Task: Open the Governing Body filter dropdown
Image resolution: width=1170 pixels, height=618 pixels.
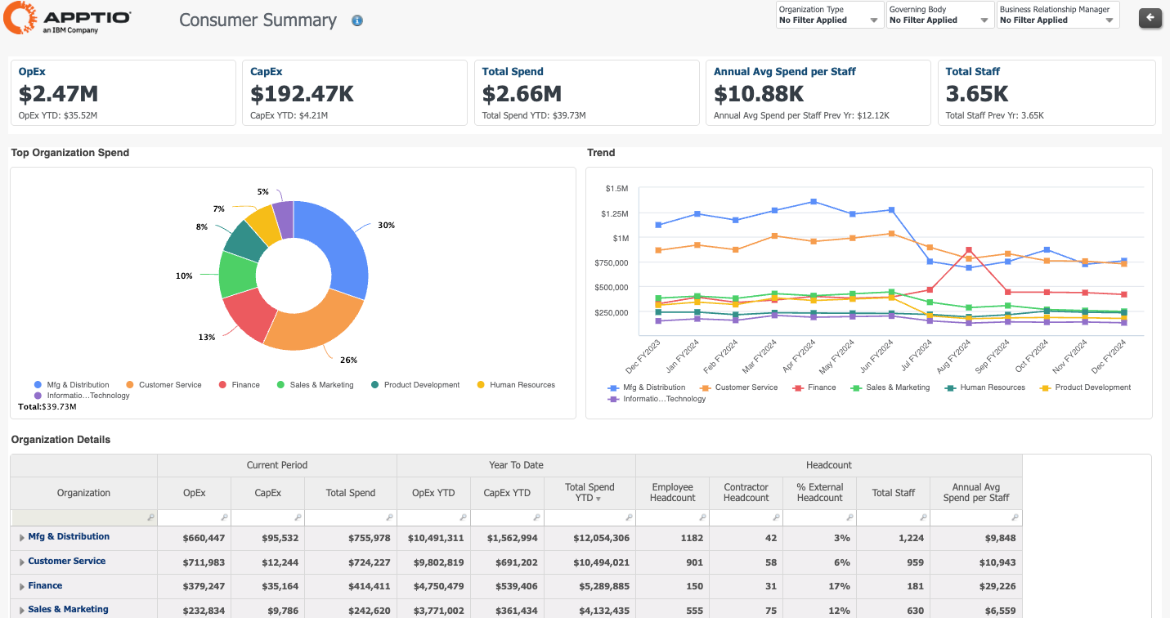Action: (x=939, y=16)
